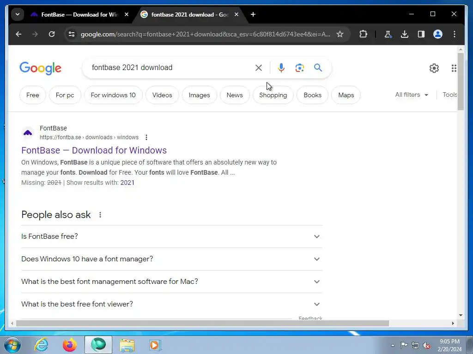Image resolution: width=473 pixels, height=354 pixels.
Task: Open the Downloads tray icon
Action: tap(405, 34)
